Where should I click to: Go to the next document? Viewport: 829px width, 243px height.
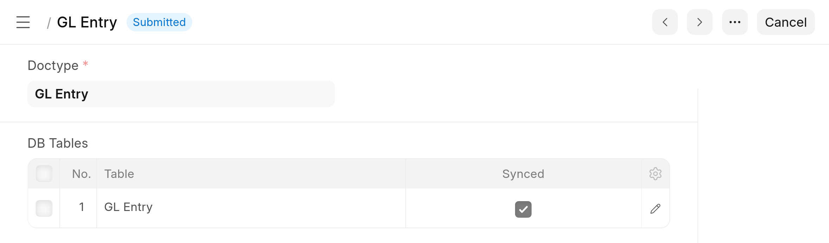pos(700,22)
